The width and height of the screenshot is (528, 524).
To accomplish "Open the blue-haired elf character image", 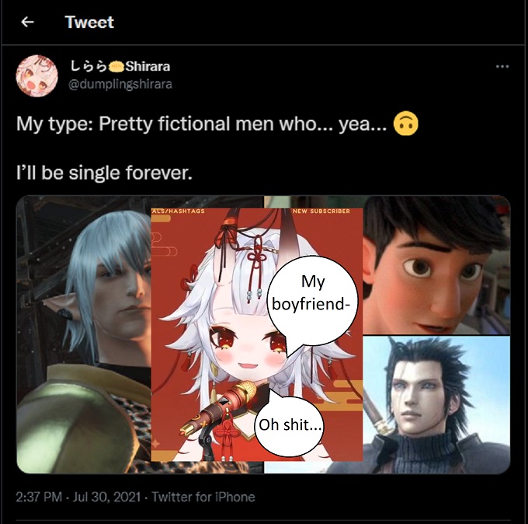I will point(84,334).
